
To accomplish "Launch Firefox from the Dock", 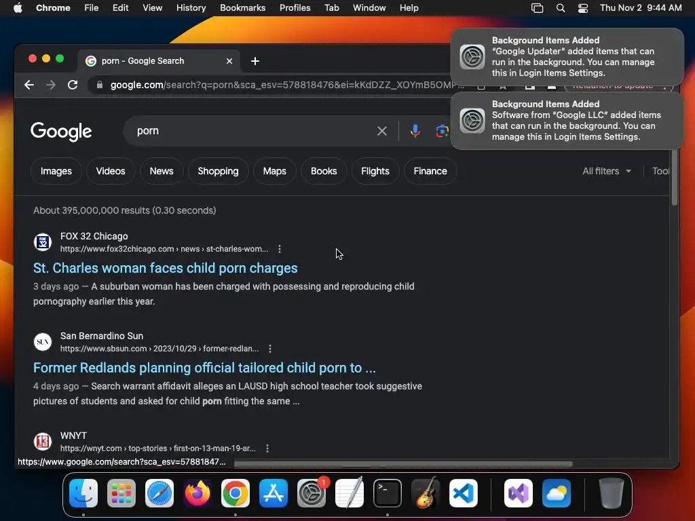I will tap(198, 493).
